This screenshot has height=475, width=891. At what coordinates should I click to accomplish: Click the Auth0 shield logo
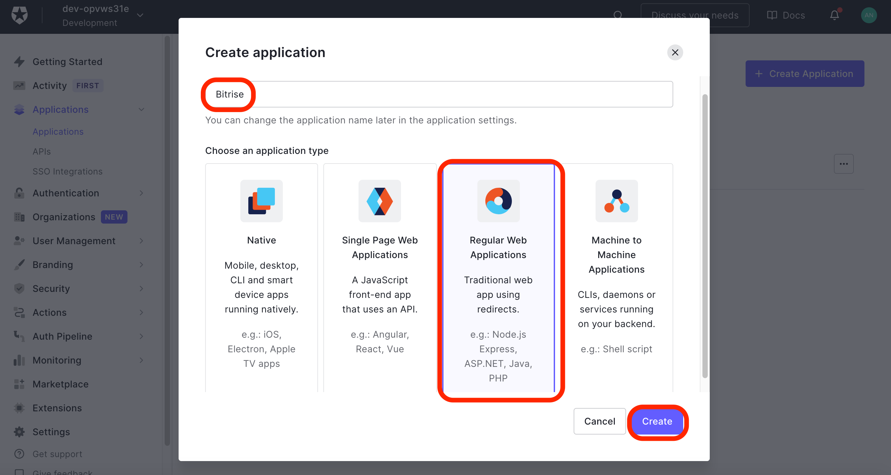tap(19, 15)
